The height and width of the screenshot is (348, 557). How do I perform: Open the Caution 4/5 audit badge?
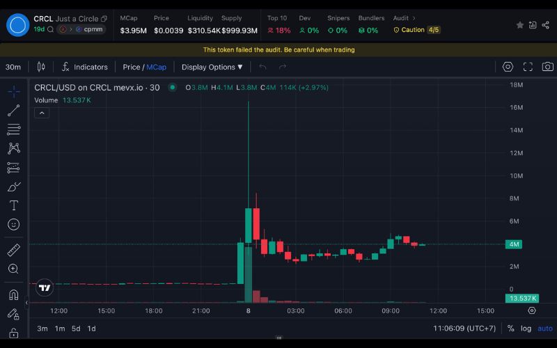point(417,30)
